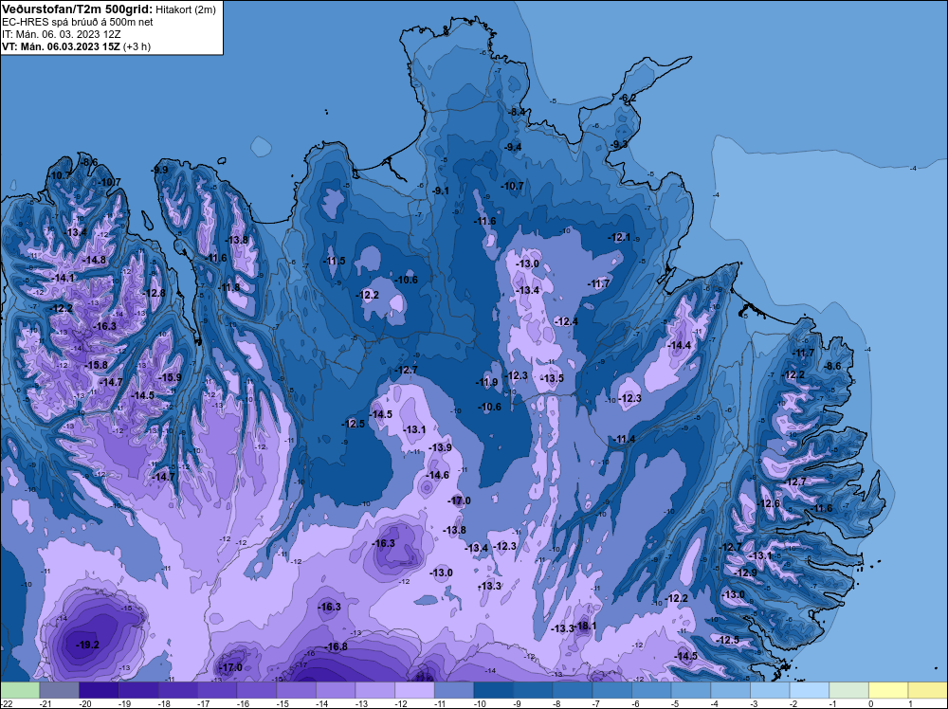
Task: Click the header line 'EC-HRES spá brúuð á 500m net'
Action: click(78, 22)
